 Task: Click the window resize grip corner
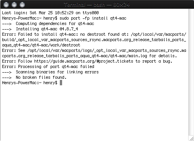[x=191, y=138]
